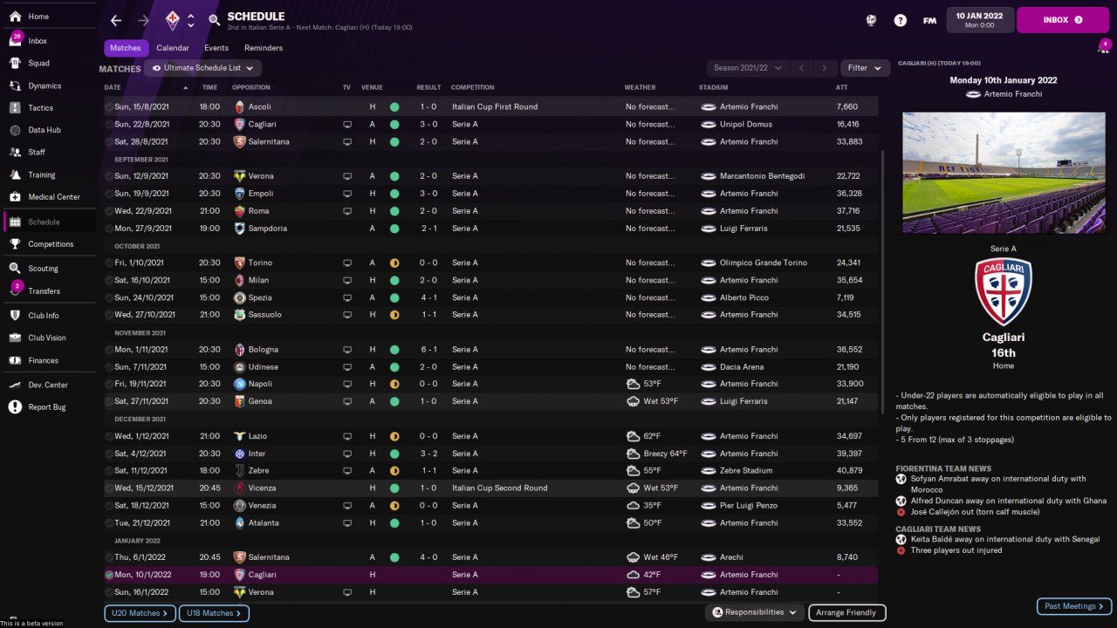This screenshot has width=1117, height=628.
Task: Click the Ascoli badge in the match list
Action: click(x=240, y=106)
